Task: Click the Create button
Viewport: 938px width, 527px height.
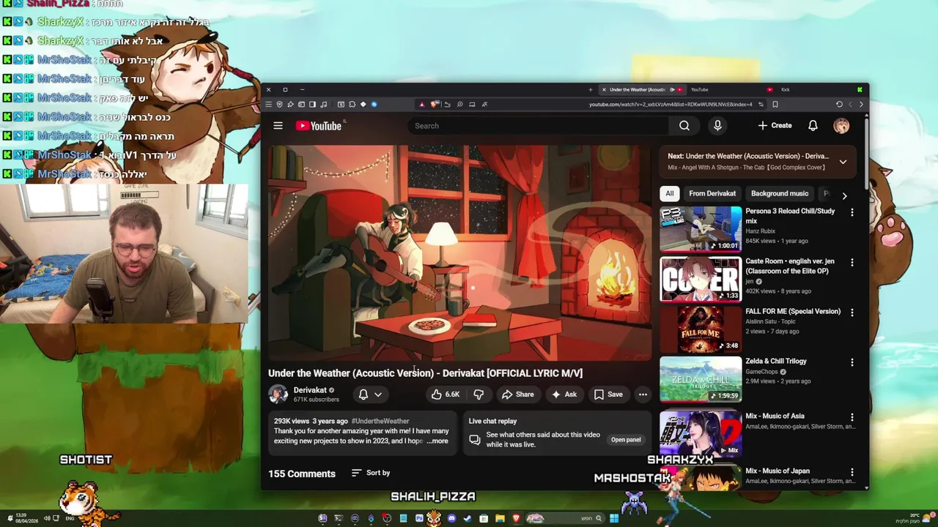Action: click(x=775, y=126)
